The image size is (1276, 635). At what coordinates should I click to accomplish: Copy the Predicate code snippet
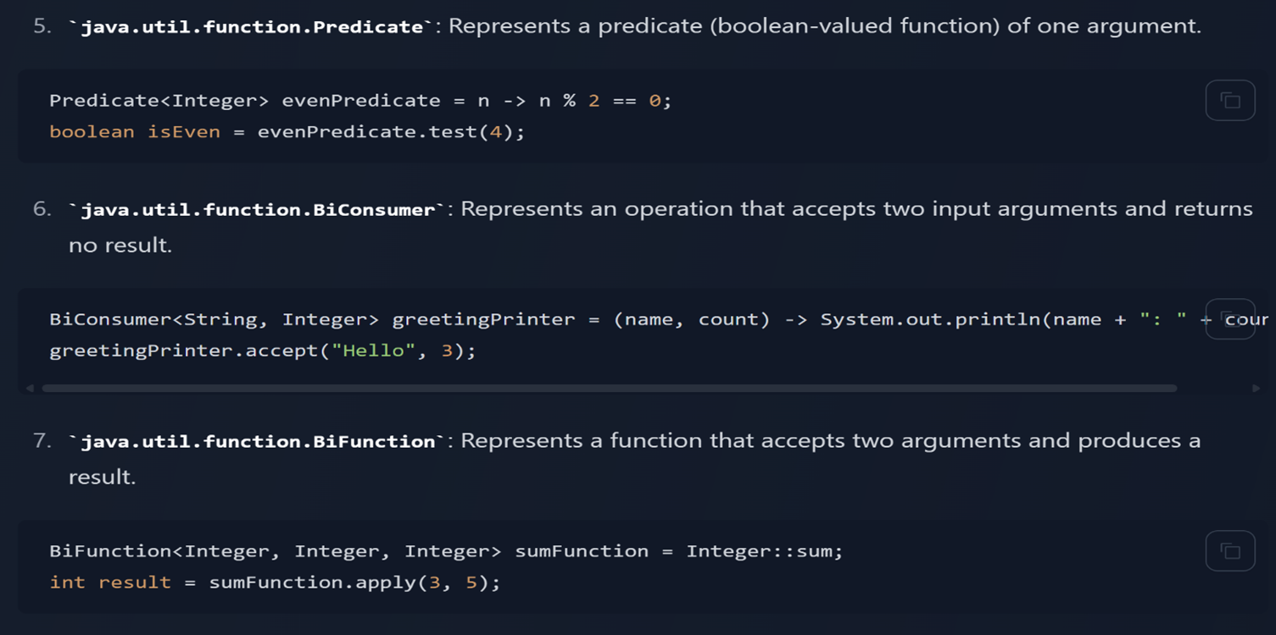pyautogui.click(x=1230, y=101)
